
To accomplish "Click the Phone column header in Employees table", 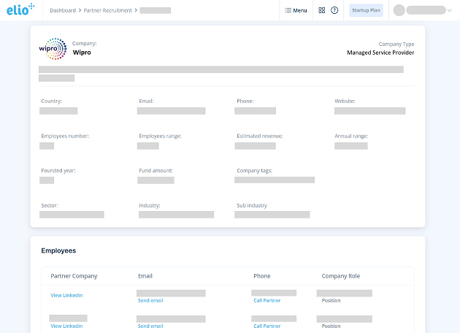I will pyautogui.click(x=262, y=276).
